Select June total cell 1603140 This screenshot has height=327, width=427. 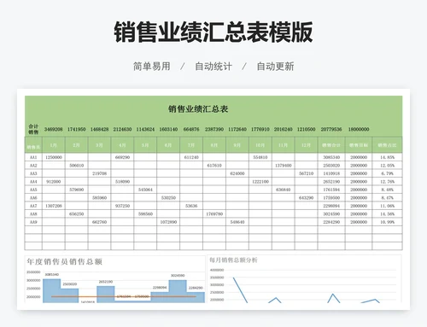click(168, 129)
